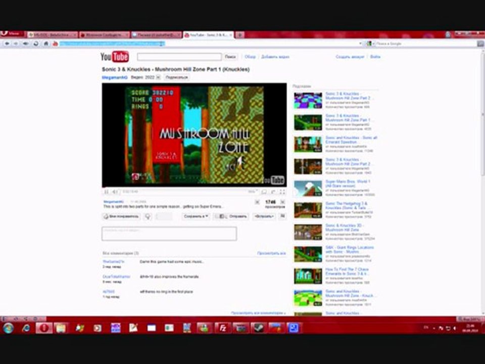The height and width of the screenshot is (364, 485).
Task: Click the Send share button under the video
Action: [x=232, y=216]
